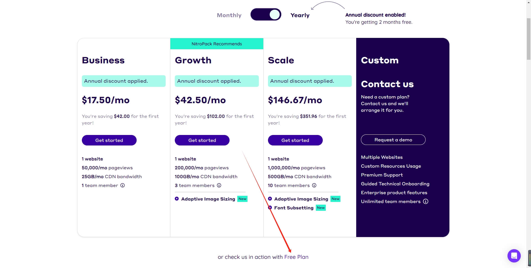Get started with the Growth plan

202,140
